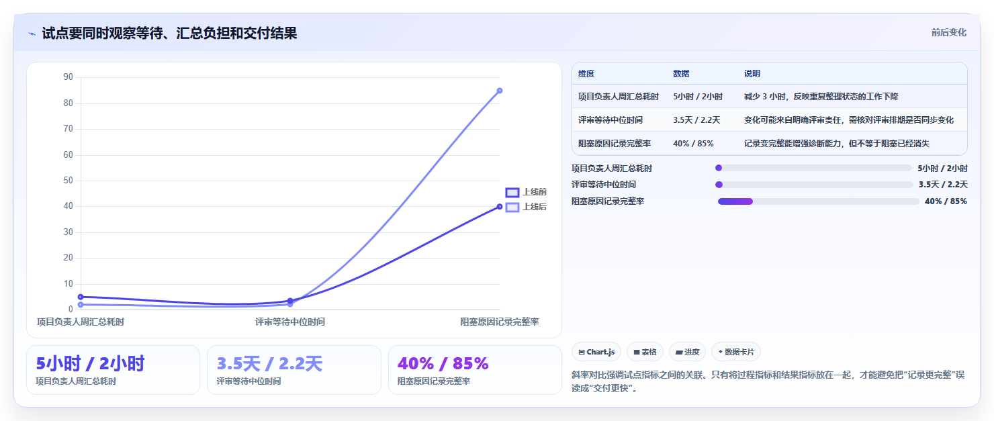Click the lightning icon beside the title

pyautogui.click(x=32, y=34)
